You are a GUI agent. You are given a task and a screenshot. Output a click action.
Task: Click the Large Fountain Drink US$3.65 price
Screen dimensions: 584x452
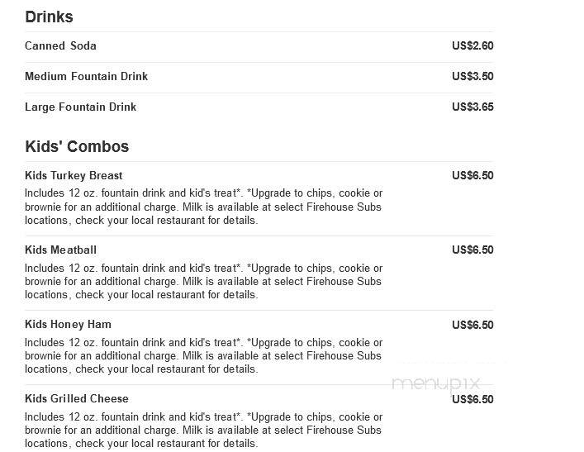click(472, 107)
